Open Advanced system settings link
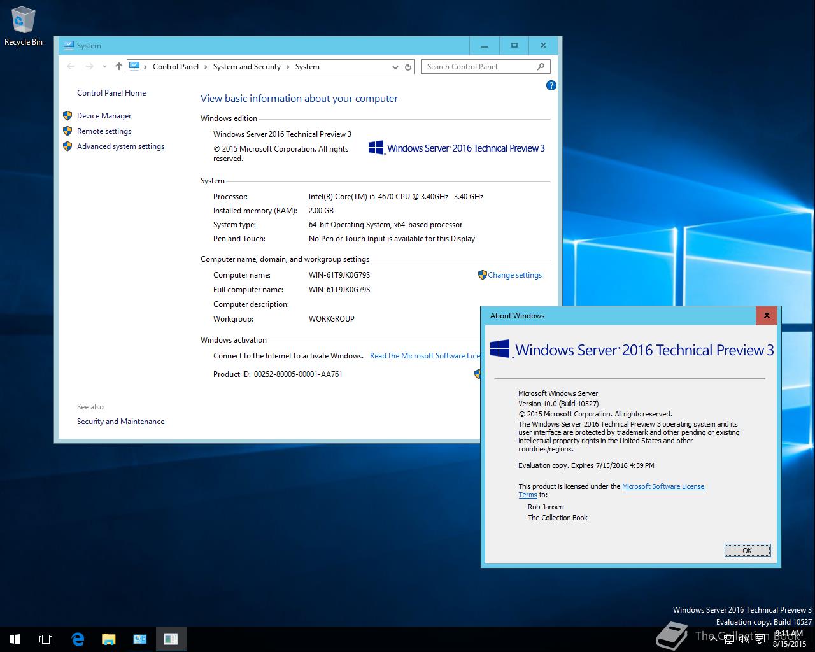The image size is (815, 652). 120,146
